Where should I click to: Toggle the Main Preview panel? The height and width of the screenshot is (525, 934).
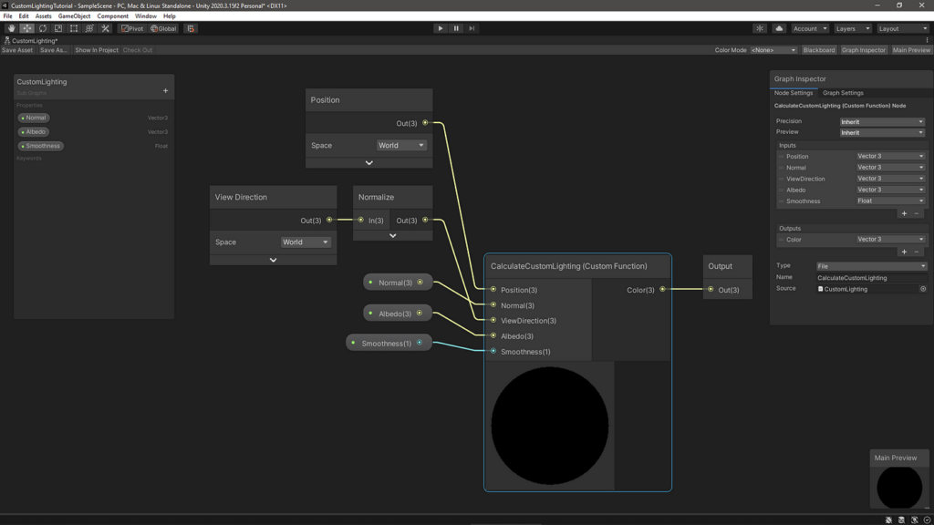pos(911,50)
